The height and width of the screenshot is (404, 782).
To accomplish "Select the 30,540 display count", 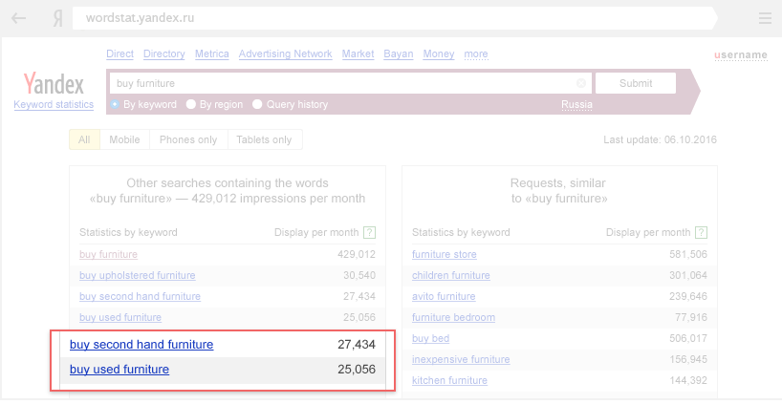I will click(359, 275).
